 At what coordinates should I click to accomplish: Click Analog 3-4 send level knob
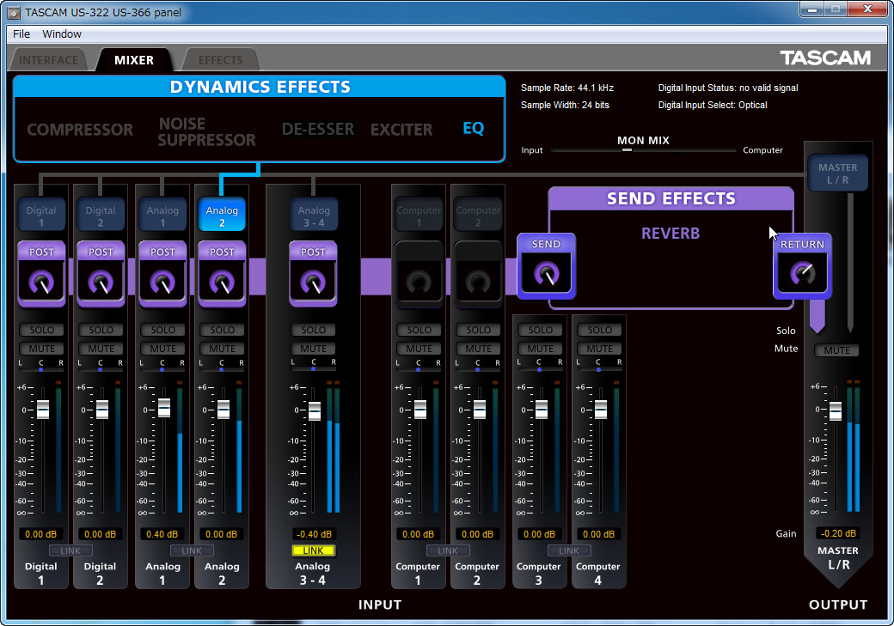(313, 282)
